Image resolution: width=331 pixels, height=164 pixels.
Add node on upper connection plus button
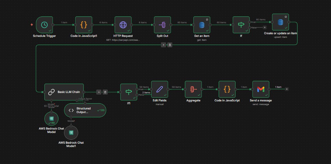(x=163, y=45)
